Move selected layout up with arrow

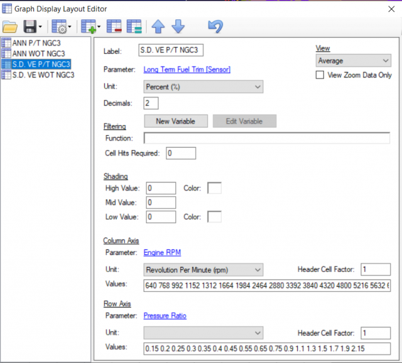pos(158,27)
